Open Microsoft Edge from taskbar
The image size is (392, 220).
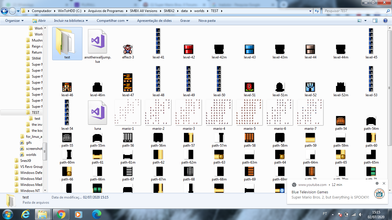pyautogui.click(x=96, y=214)
